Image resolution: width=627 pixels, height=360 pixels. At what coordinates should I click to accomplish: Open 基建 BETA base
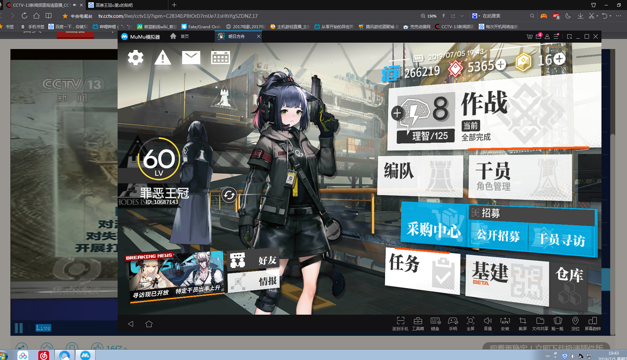coord(507,280)
